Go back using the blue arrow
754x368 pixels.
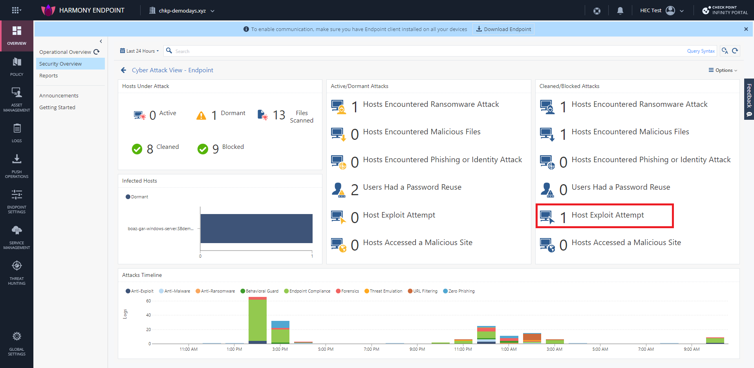click(x=124, y=70)
